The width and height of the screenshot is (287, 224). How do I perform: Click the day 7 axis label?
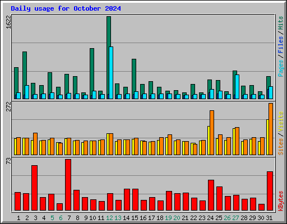pos(69,218)
